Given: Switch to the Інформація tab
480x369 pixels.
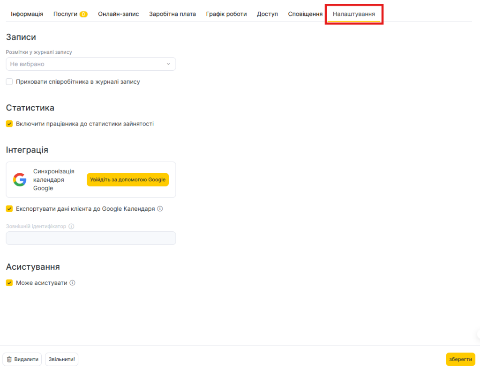Looking at the screenshot, I should (27, 14).
